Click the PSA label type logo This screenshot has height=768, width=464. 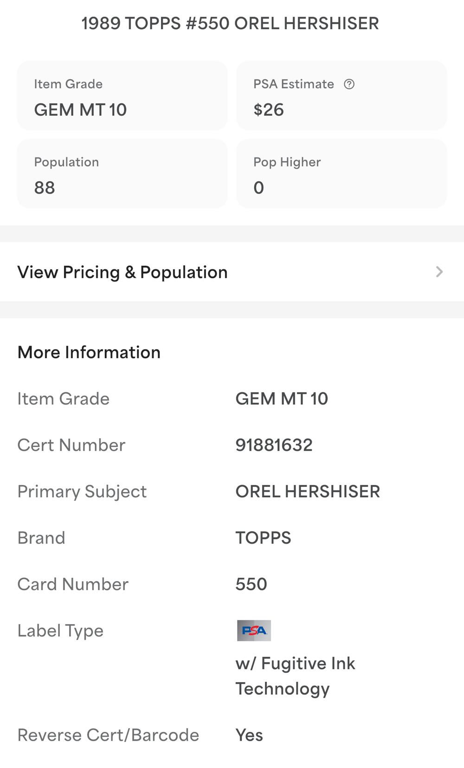click(254, 630)
